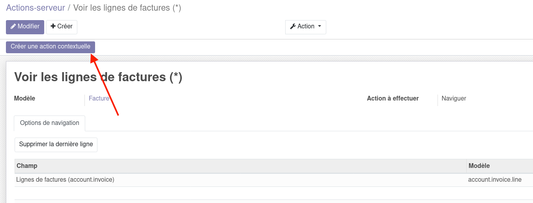Click the wrench icon beside Action
The width and height of the screenshot is (533, 203).
293,27
